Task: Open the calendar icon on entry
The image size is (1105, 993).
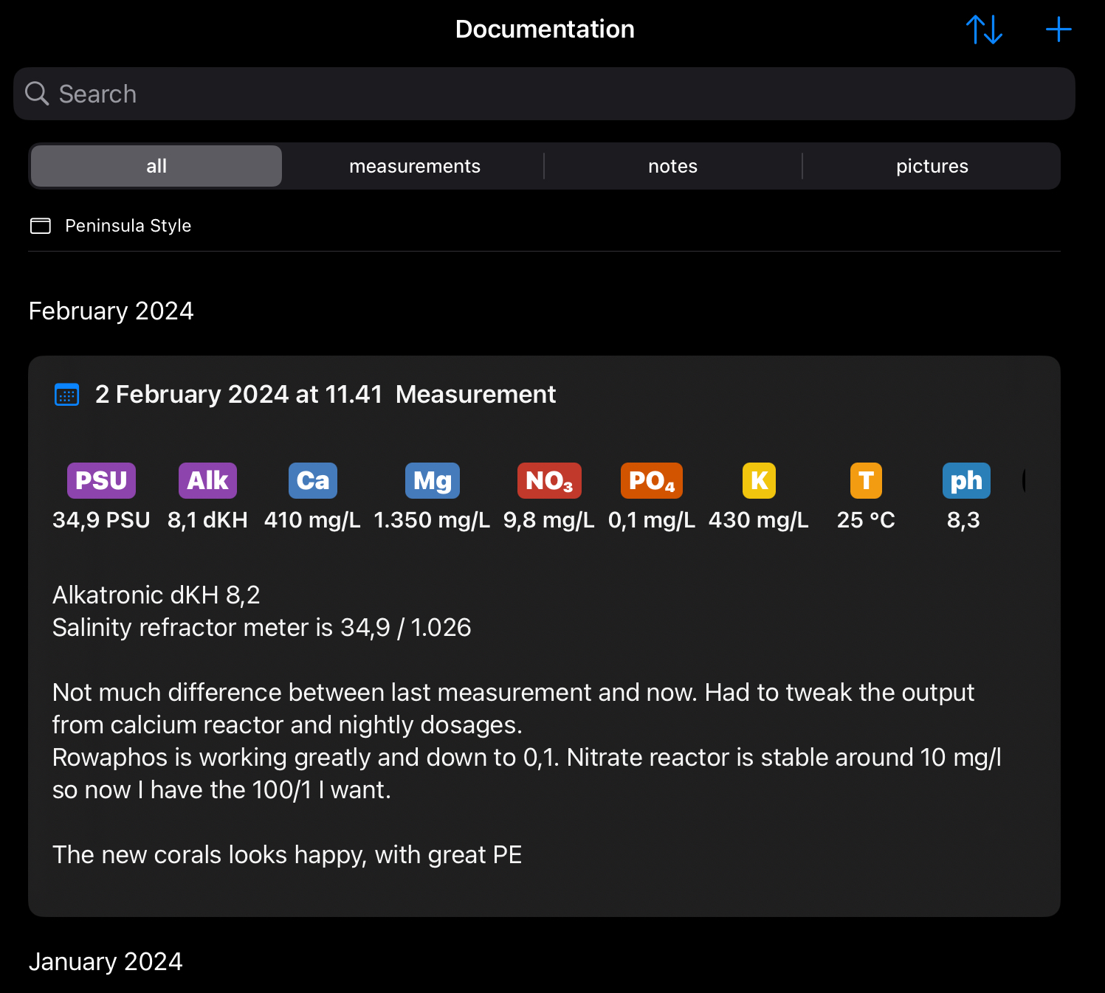Action: click(67, 395)
